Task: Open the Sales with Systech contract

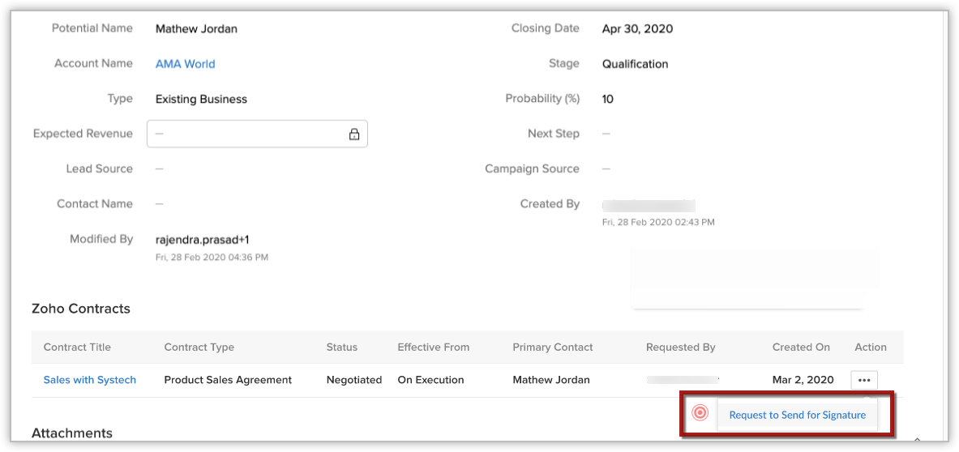Action: (x=89, y=380)
